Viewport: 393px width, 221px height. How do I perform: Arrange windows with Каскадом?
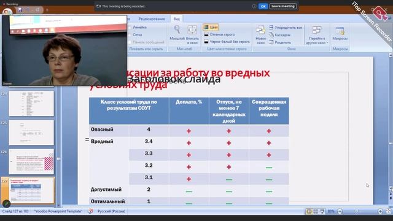pyautogui.click(x=280, y=35)
